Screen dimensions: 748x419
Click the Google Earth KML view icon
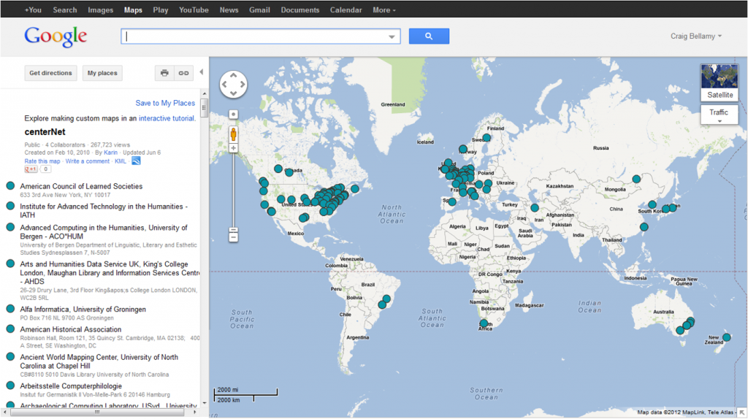coord(136,161)
